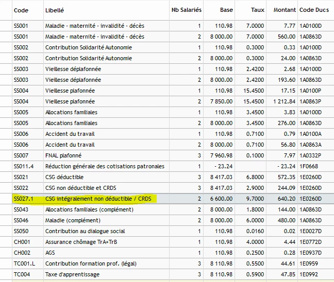Select the Taux column header
Image resolution: width=334 pixels, height=282 pixels.
[257, 10]
